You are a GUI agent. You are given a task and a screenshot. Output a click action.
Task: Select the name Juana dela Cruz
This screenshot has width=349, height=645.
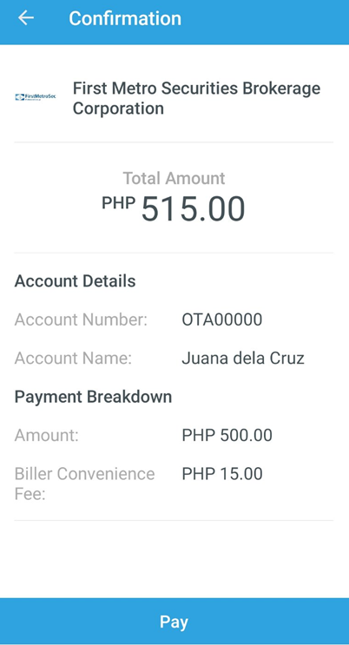point(243,359)
